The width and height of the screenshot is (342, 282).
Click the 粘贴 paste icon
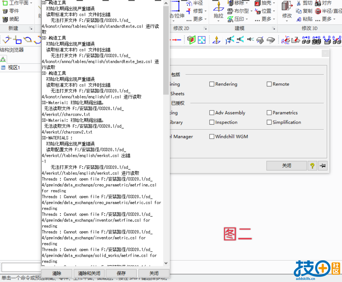tap(299, 19)
